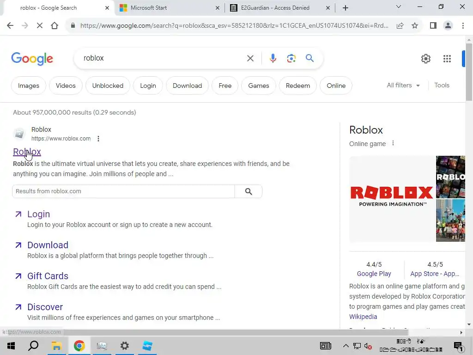This screenshot has width=473, height=355.
Task: Open more options beside Online game
Action: coord(393,143)
